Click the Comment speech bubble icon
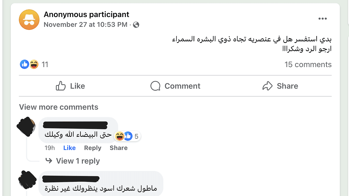Viewport: 349px width, 196px height. click(x=155, y=86)
